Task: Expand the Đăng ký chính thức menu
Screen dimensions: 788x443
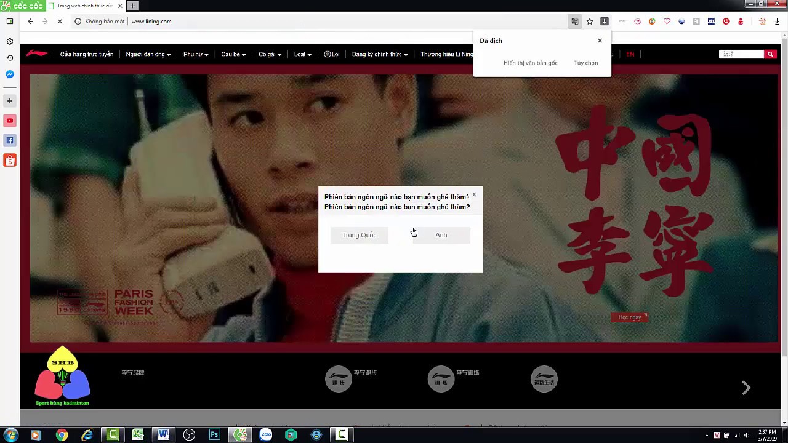Action: click(380, 54)
